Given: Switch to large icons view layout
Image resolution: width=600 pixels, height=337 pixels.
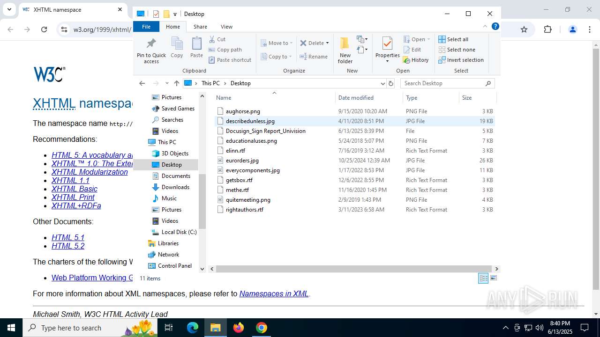Looking at the screenshot, I should click(493, 278).
